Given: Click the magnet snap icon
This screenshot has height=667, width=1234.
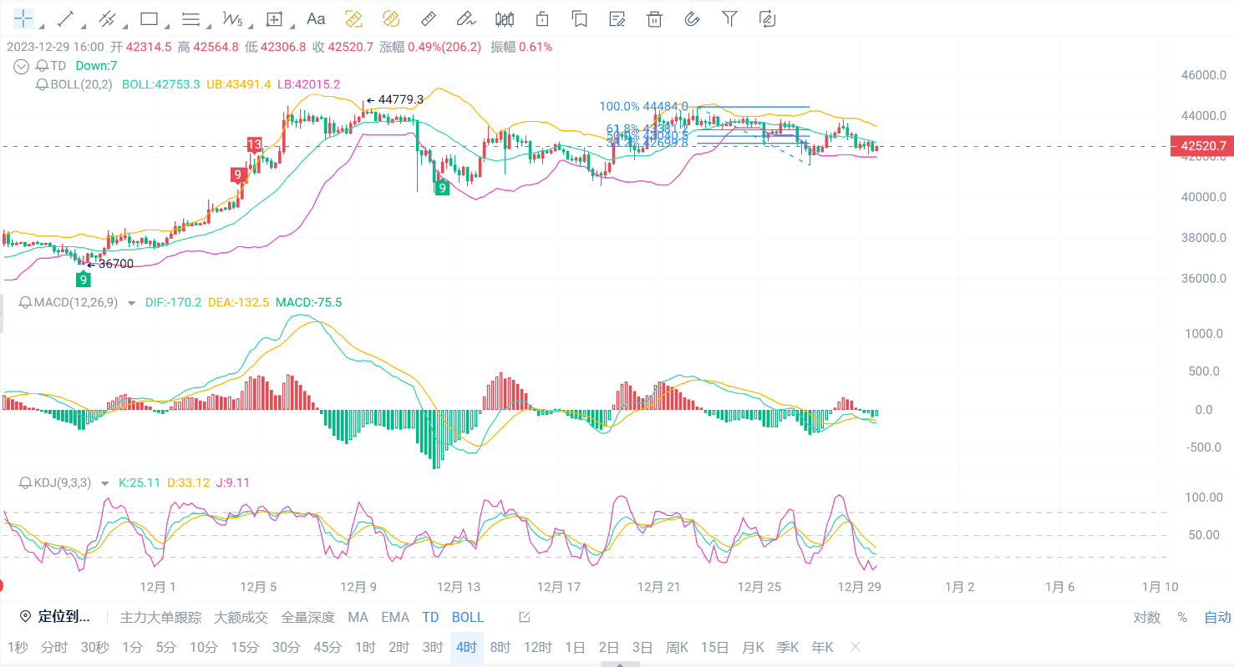Looking at the screenshot, I should coord(692,18).
